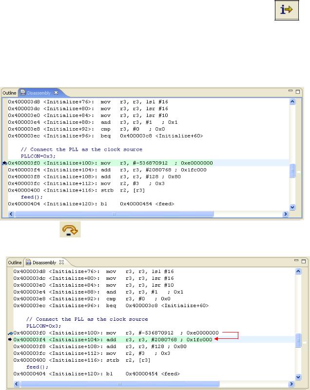
Task: Click scroll-down arrow in lower Disassembly panel
Action: 298,377
